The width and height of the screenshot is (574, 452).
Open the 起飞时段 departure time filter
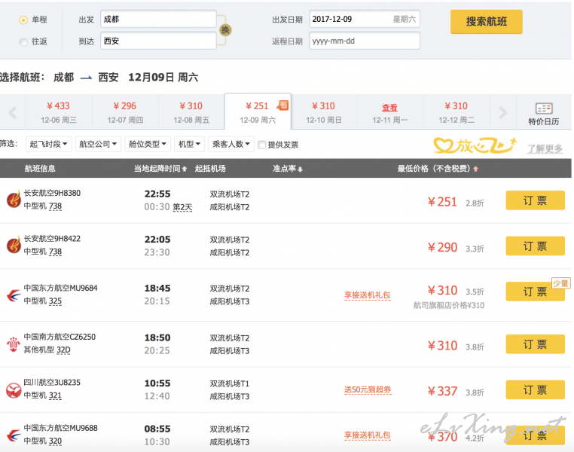[x=48, y=144]
